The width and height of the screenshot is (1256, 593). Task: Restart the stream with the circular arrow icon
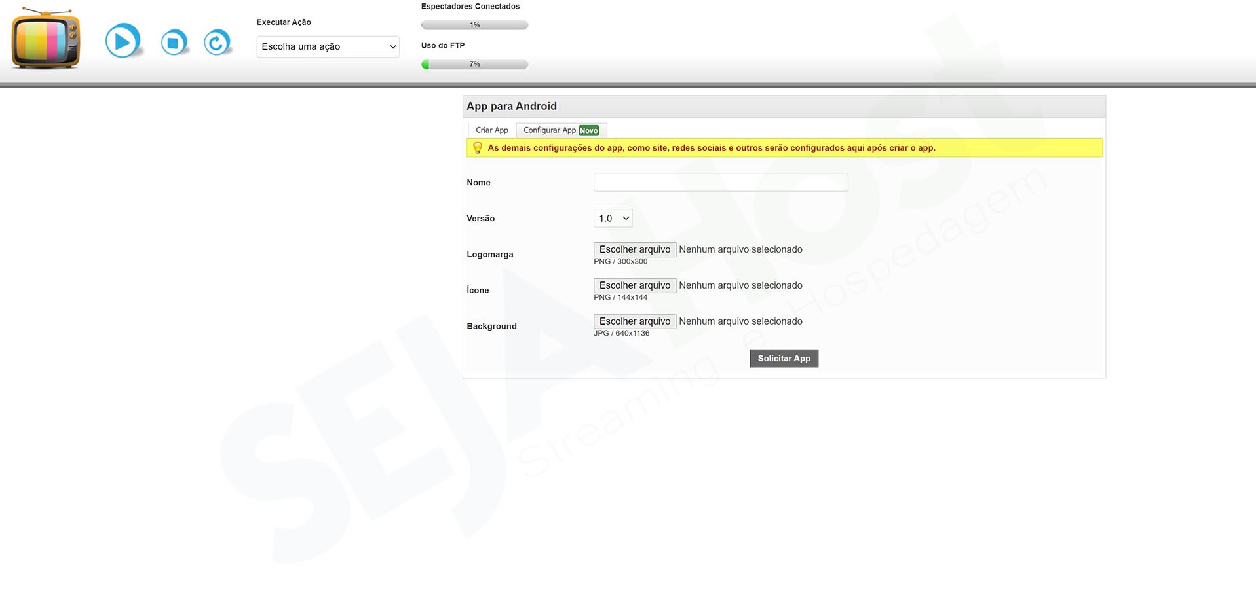(217, 43)
